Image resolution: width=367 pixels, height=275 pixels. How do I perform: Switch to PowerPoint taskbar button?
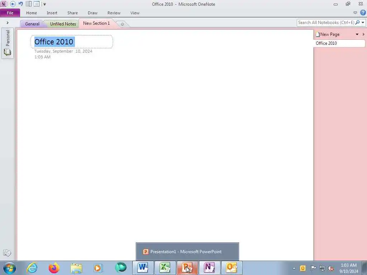tap(187, 268)
